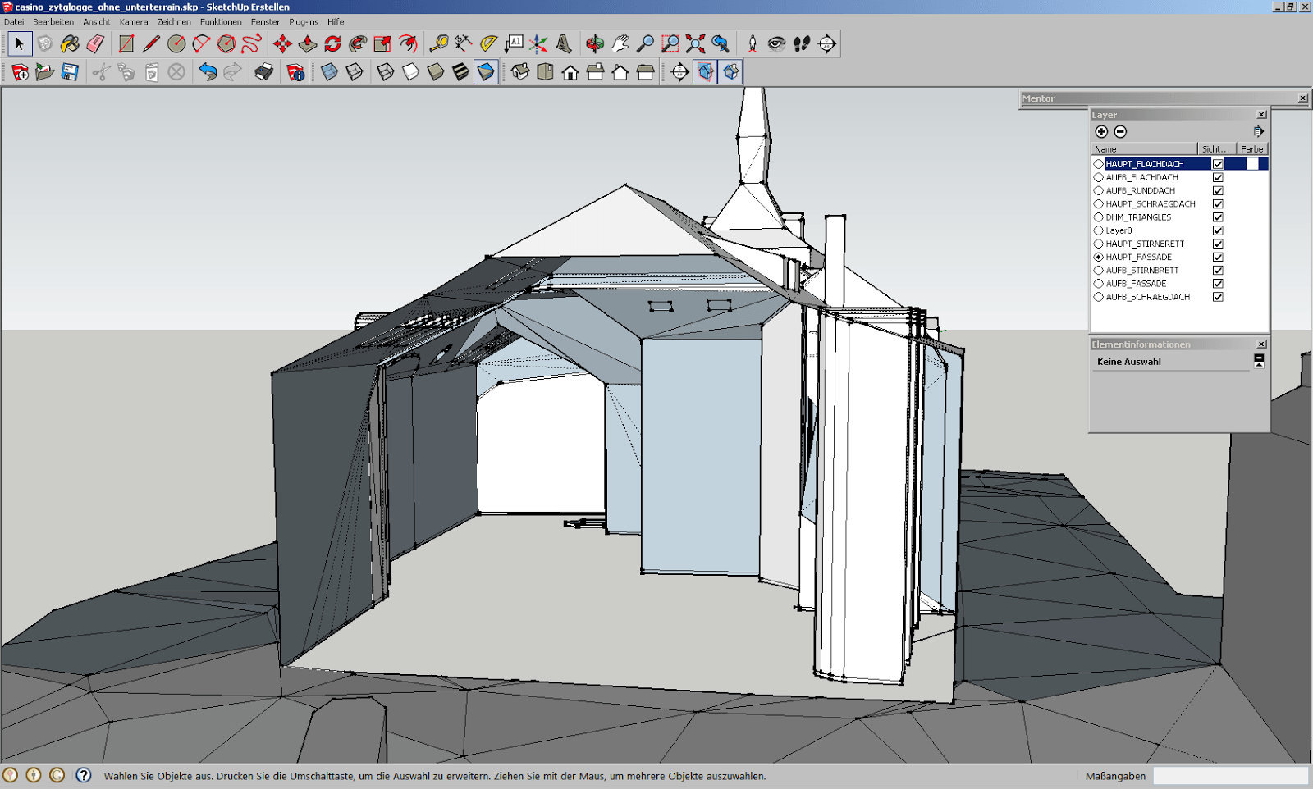1313x789 pixels.
Task: Open the Kamera menu
Action: (x=133, y=22)
